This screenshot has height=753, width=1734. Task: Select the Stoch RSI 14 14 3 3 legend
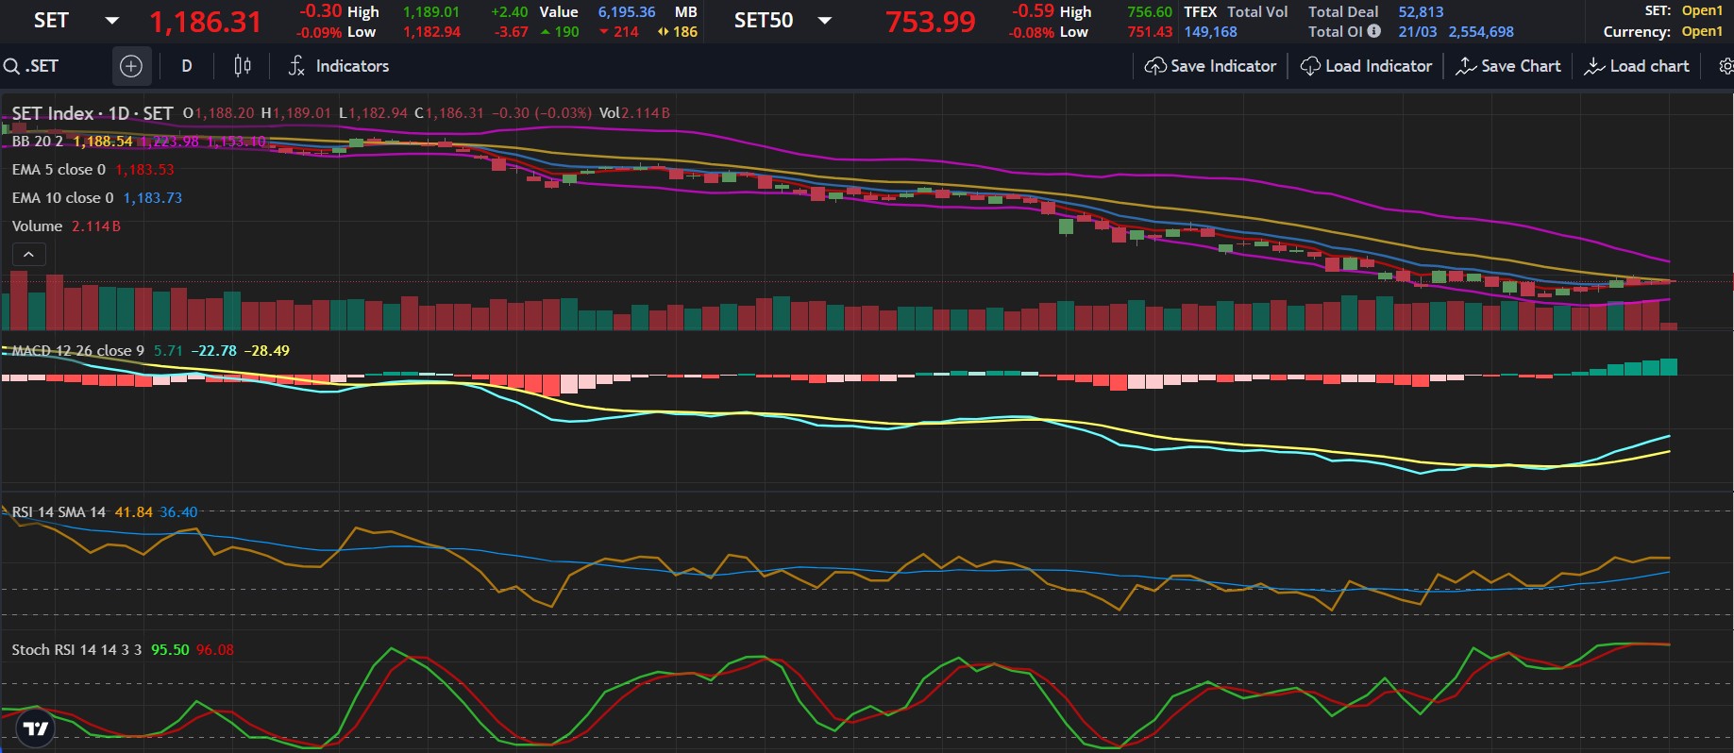pos(76,650)
